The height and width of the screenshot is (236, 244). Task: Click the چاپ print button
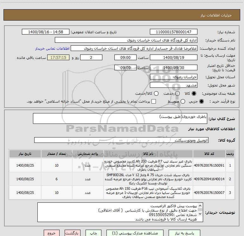tap(93, 233)
